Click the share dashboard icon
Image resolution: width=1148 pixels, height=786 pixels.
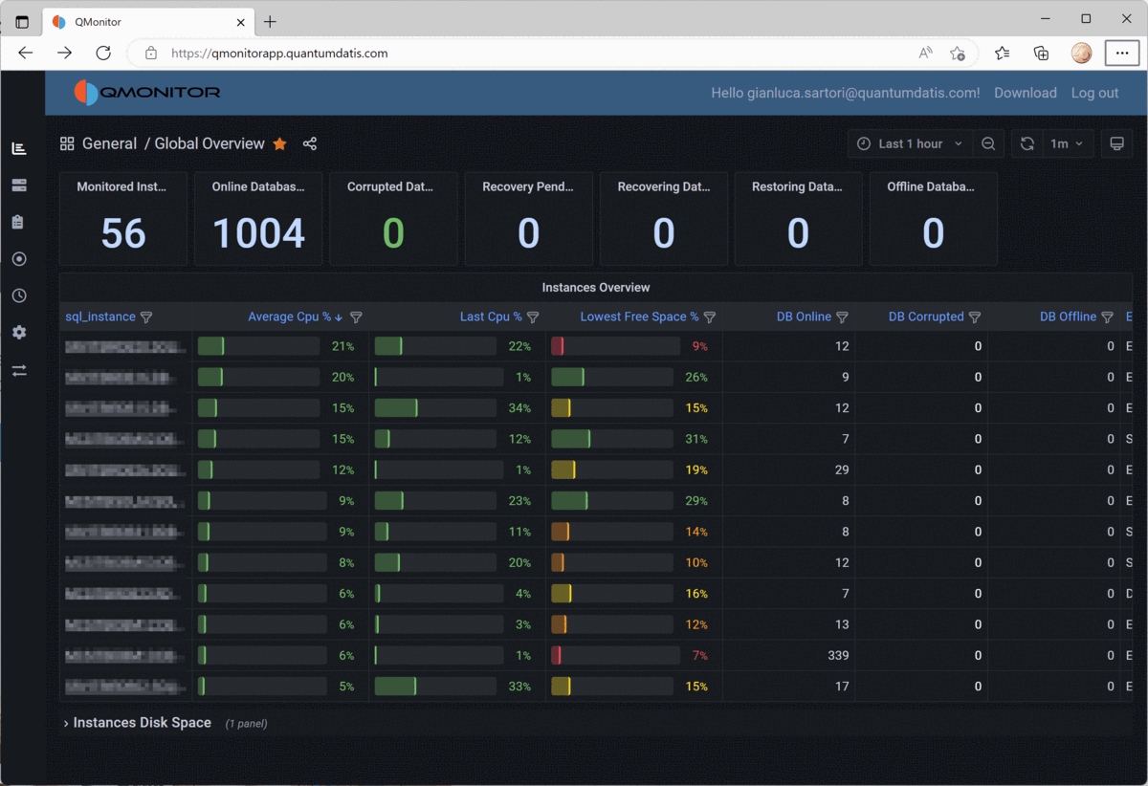pyautogui.click(x=310, y=144)
